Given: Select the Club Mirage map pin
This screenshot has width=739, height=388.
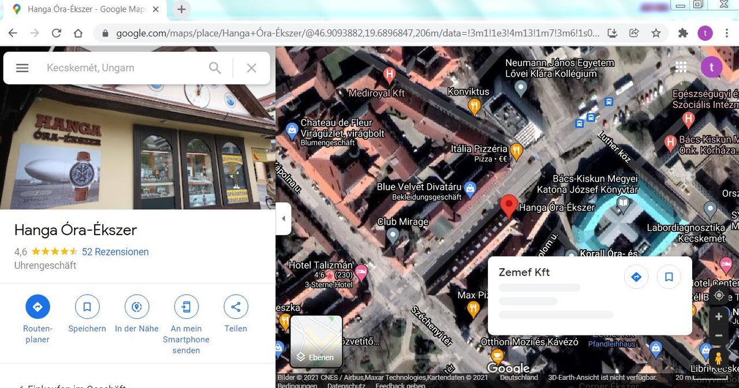Looking at the screenshot, I should (393, 235).
